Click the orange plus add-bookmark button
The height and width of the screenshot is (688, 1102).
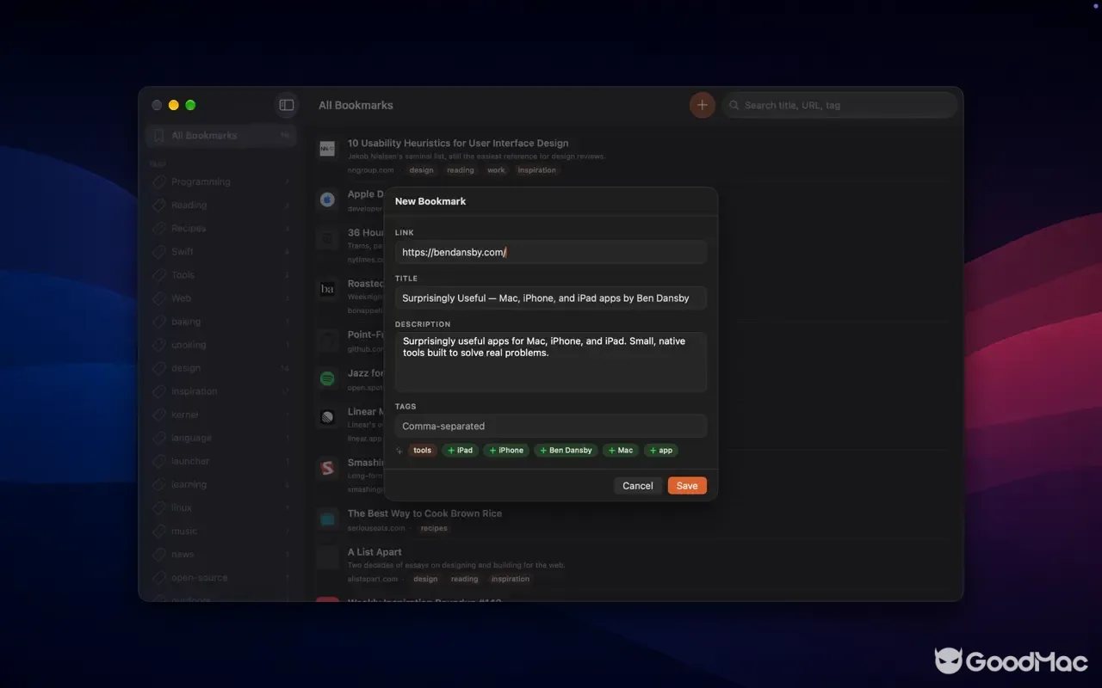pyautogui.click(x=703, y=105)
